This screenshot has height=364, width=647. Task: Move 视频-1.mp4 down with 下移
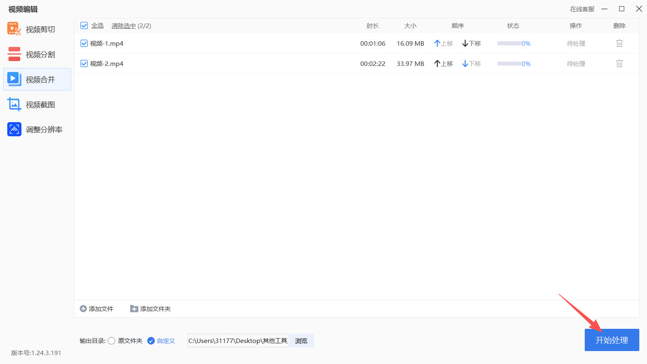coord(472,43)
